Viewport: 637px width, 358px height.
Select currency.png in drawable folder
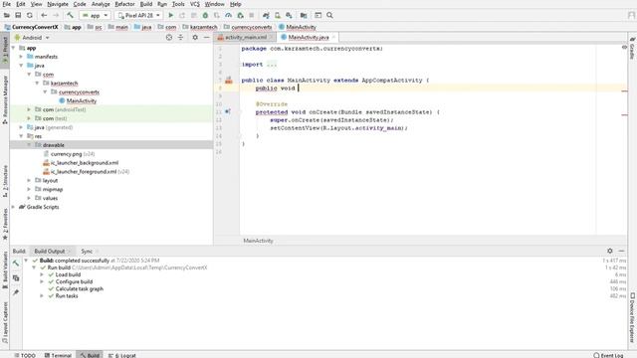(66, 154)
